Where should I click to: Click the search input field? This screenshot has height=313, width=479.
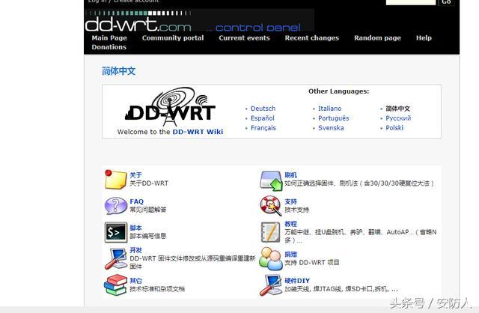click(410, 2)
